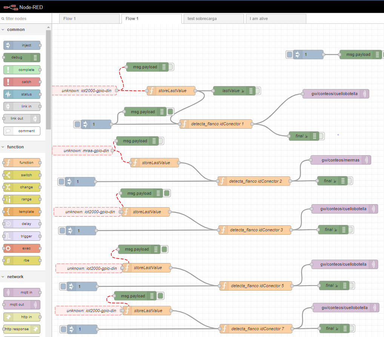This screenshot has width=384, height=337.
Task: Click the filter nodes search field
Action: pos(26,18)
